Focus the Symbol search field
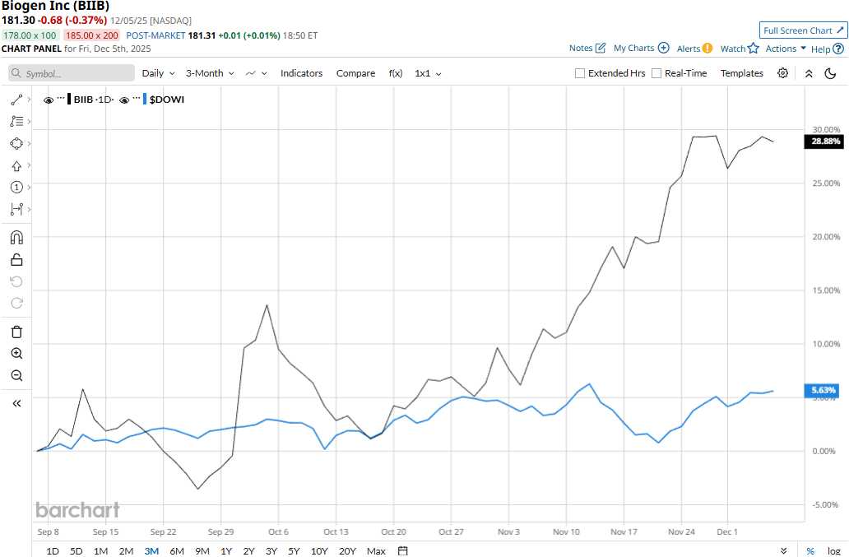Image resolution: width=849 pixels, height=557 pixels. click(x=72, y=73)
